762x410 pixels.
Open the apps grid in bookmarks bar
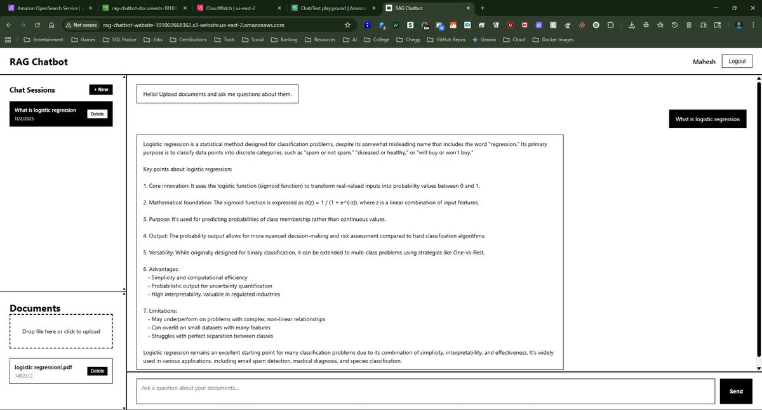point(8,39)
